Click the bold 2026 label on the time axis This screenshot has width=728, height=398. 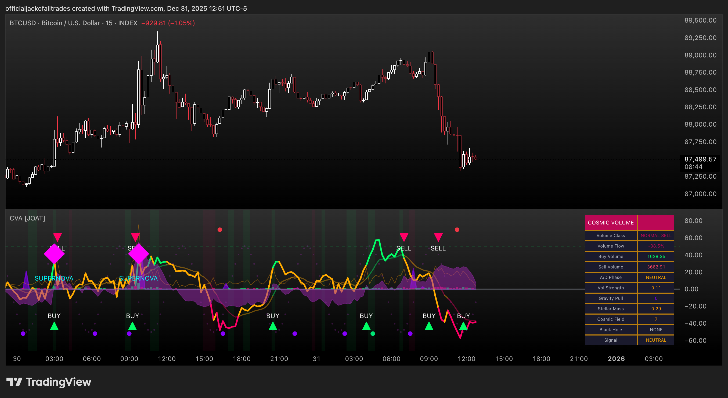(x=616, y=359)
